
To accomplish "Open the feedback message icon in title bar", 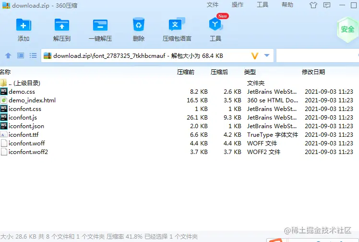I will tap(327, 5).
